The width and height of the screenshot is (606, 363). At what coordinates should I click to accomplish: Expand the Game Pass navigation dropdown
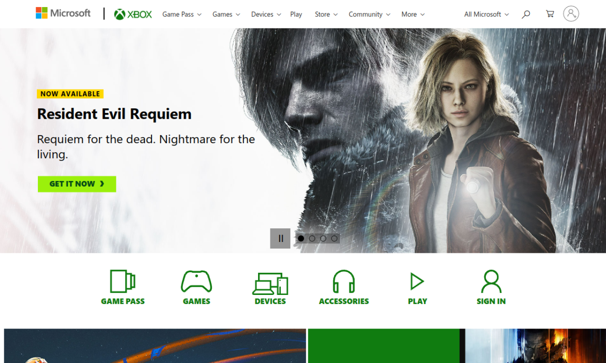pos(182,14)
